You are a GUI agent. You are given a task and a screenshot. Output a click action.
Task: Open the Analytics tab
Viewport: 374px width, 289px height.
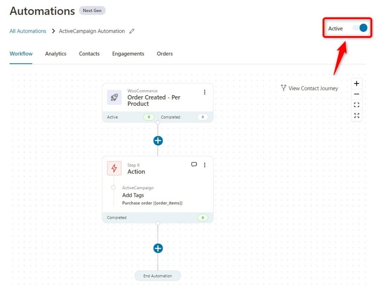tap(56, 54)
